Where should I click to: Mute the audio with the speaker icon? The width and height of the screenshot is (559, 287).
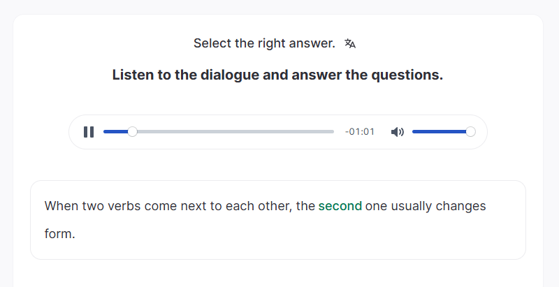[x=398, y=132]
